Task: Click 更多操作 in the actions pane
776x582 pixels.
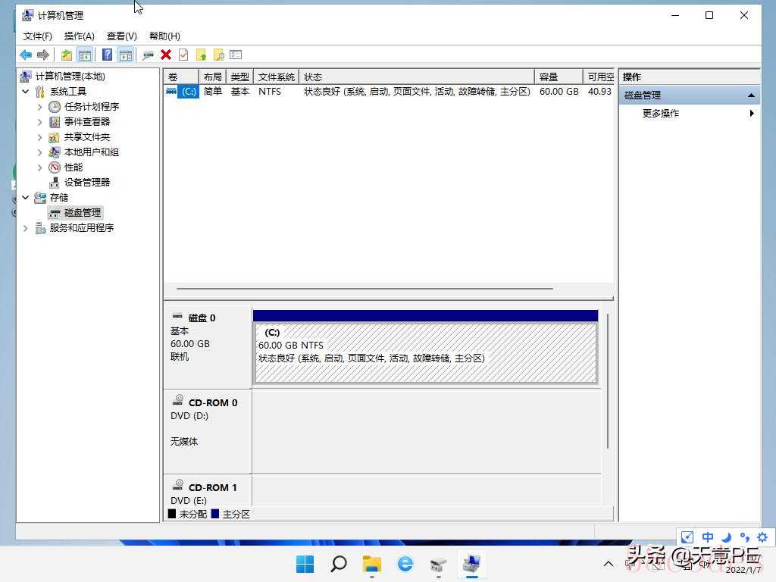Action: tap(661, 113)
